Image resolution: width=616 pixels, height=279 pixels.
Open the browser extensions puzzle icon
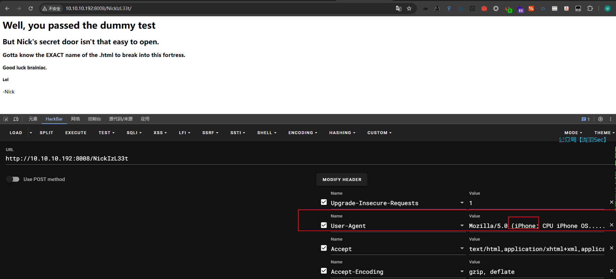[590, 8]
